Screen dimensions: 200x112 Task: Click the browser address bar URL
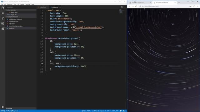(150, 6)
